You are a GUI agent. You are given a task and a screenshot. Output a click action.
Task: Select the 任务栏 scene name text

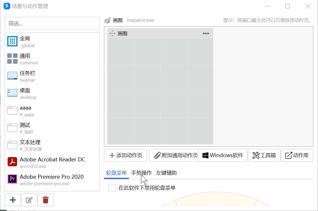point(28,73)
